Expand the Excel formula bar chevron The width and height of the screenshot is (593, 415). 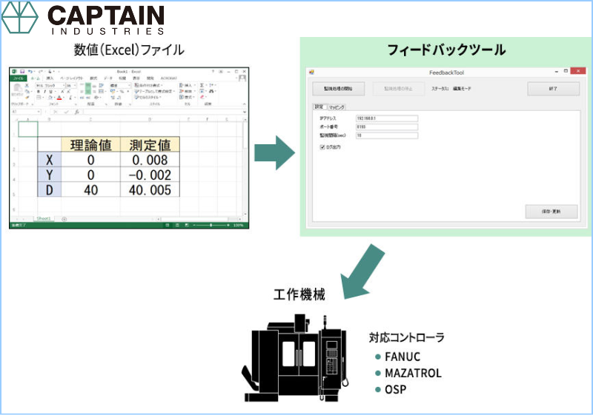click(x=245, y=112)
